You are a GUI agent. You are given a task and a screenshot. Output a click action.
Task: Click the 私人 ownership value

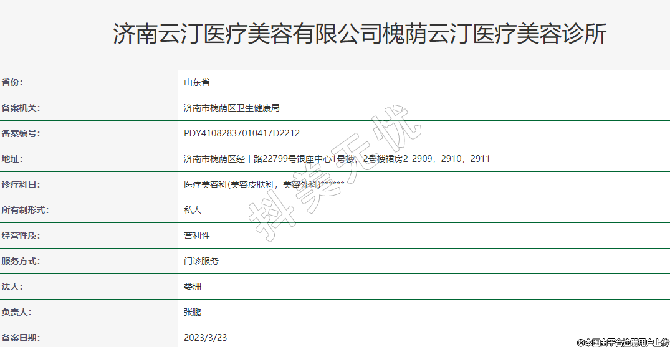(x=193, y=210)
